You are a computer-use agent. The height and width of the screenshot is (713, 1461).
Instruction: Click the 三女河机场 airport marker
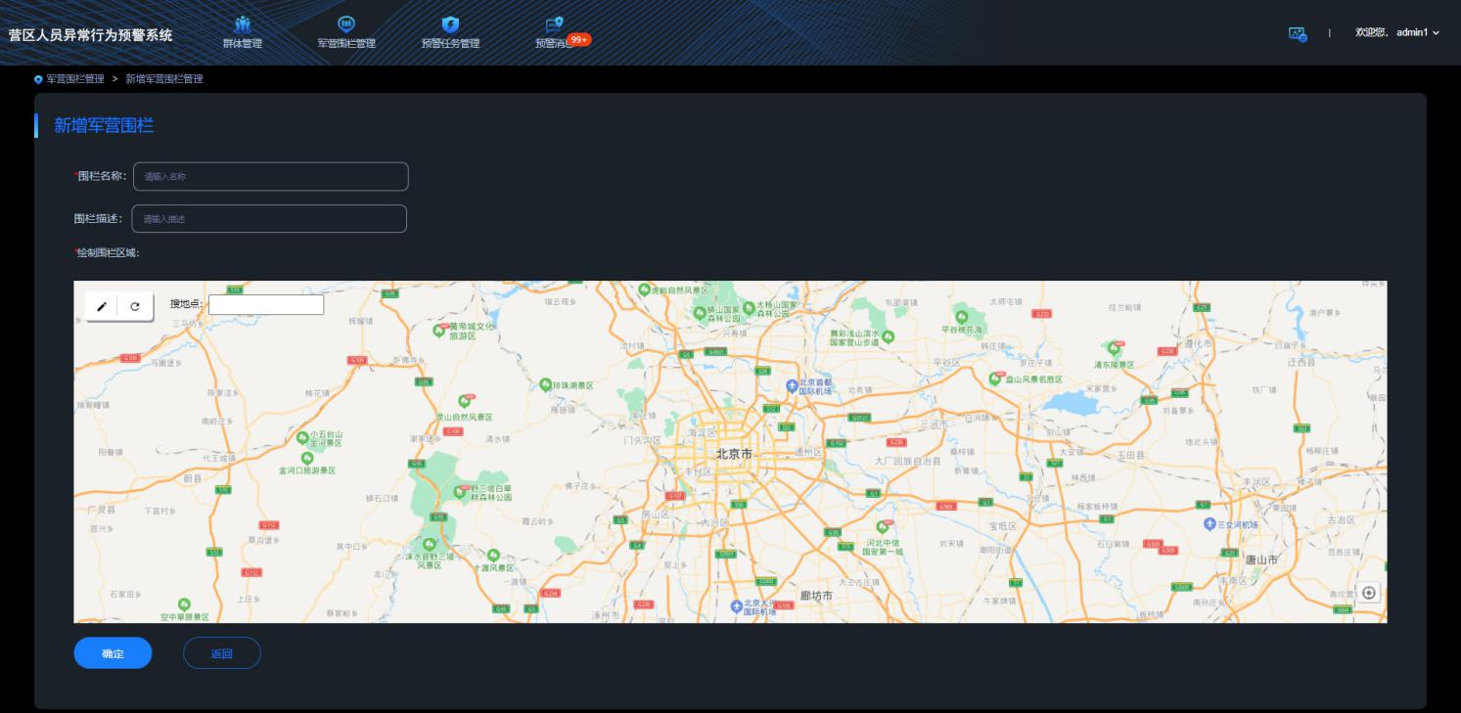click(x=1209, y=524)
